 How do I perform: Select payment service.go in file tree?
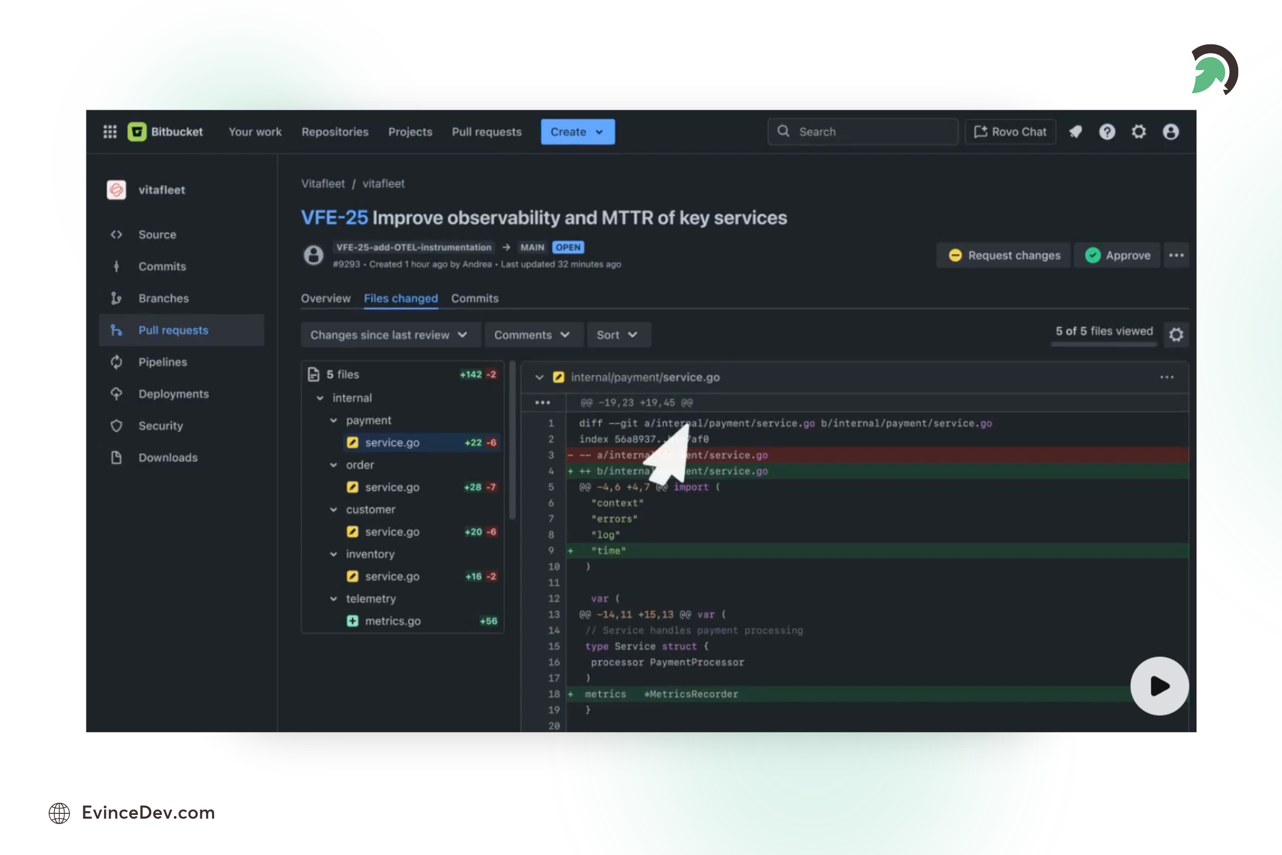(x=421, y=443)
